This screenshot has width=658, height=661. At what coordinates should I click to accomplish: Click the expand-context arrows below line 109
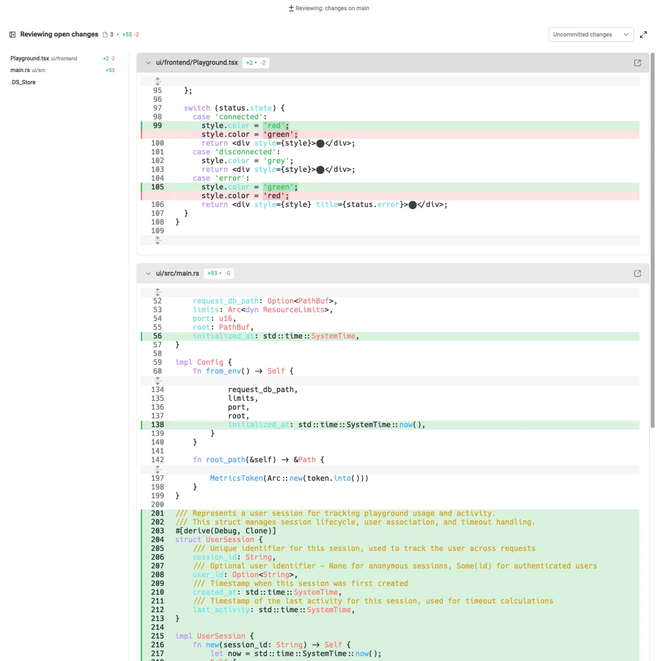157,240
